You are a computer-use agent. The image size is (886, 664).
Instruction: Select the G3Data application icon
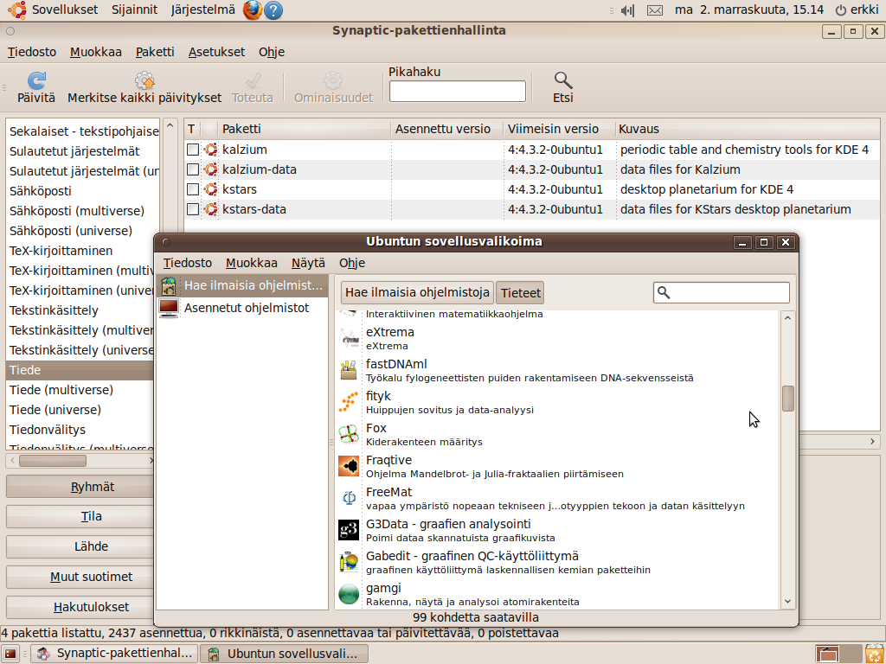click(349, 531)
